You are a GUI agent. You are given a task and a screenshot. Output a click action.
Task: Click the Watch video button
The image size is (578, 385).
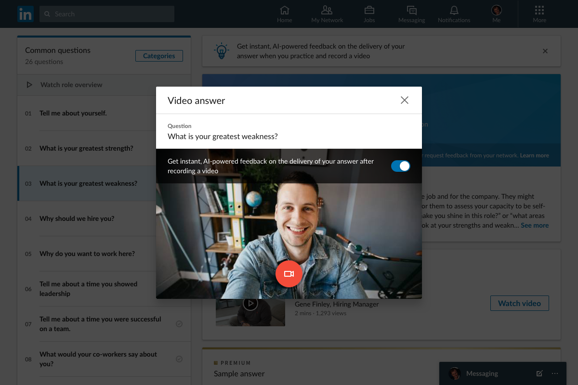pos(519,303)
